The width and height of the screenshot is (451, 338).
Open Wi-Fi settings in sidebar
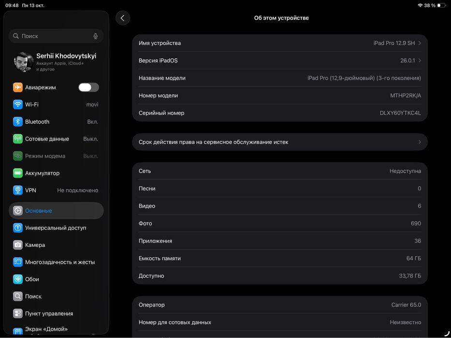(56, 105)
